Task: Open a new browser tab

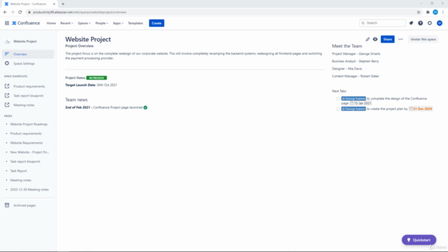Action: (63, 4)
